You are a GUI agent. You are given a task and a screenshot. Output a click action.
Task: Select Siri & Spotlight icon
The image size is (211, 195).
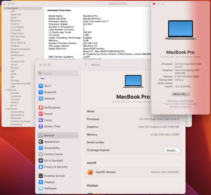click(41, 160)
